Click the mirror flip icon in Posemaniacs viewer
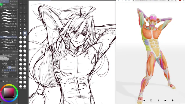 151,100
